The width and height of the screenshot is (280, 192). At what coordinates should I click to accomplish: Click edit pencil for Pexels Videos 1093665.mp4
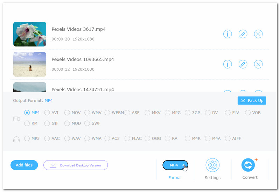[x=243, y=64]
